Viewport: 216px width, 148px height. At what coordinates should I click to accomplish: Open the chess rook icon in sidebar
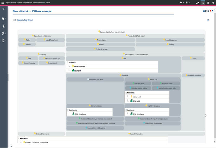4,26
